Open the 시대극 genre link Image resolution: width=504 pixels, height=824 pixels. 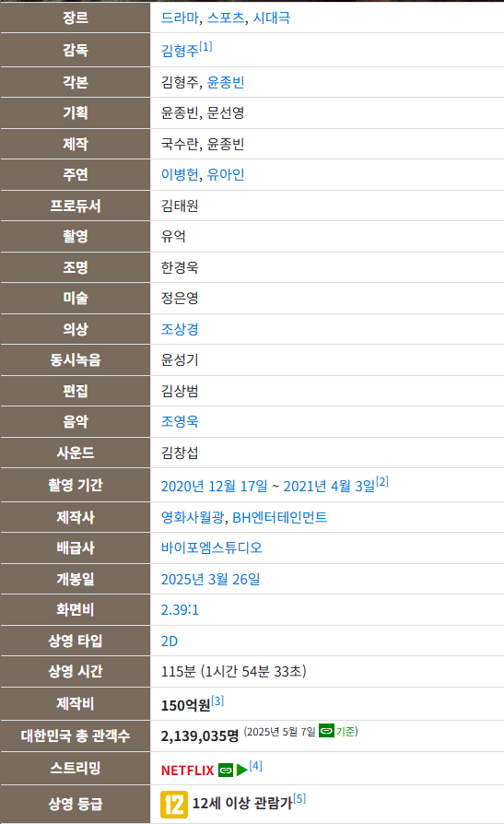(x=272, y=18)
